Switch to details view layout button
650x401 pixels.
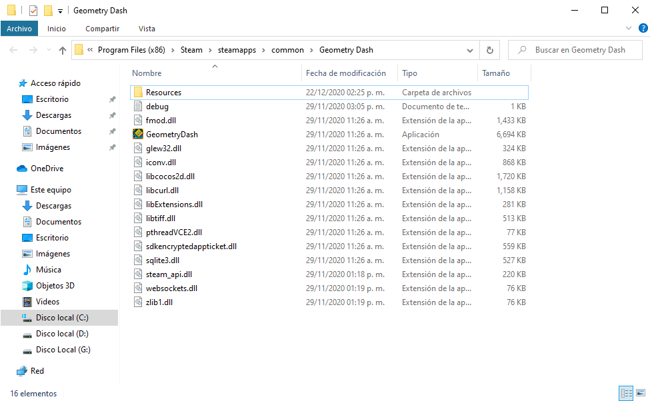point(626,392)
